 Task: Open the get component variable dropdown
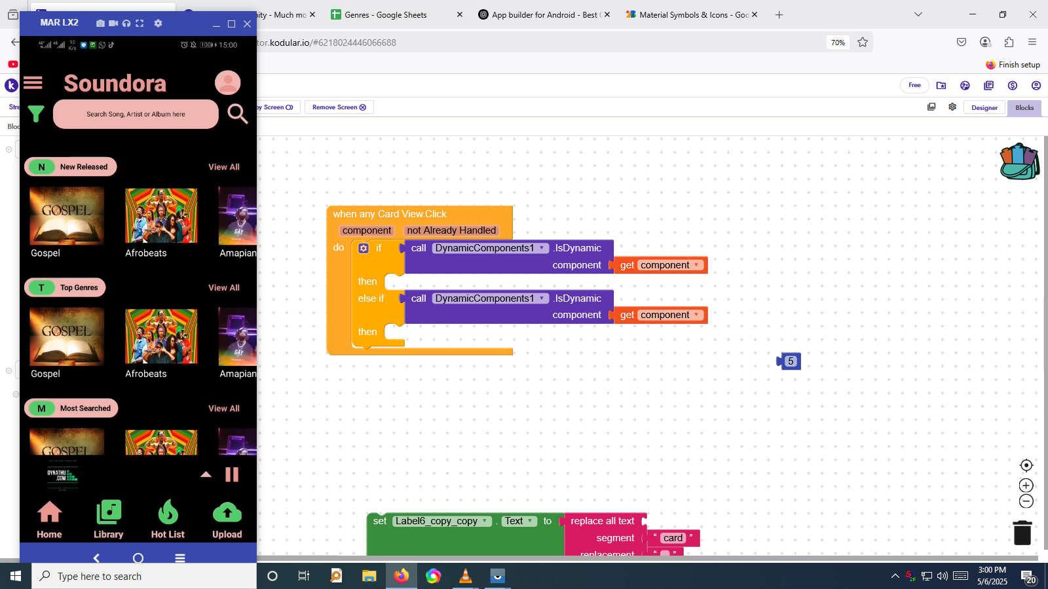click(x=696, y=265)
